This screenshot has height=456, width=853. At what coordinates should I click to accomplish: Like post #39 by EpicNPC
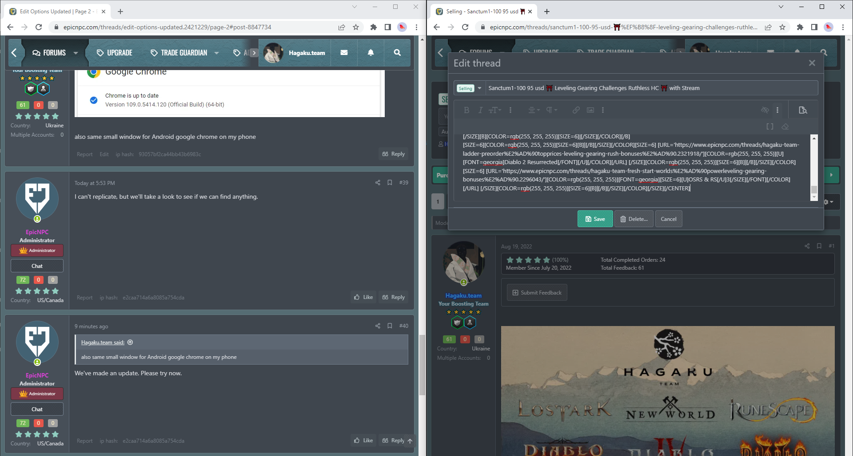click(x=363, y=297)
